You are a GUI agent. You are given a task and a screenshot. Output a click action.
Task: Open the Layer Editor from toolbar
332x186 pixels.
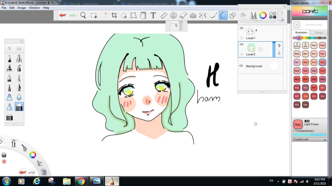click(x=243, y=15)
